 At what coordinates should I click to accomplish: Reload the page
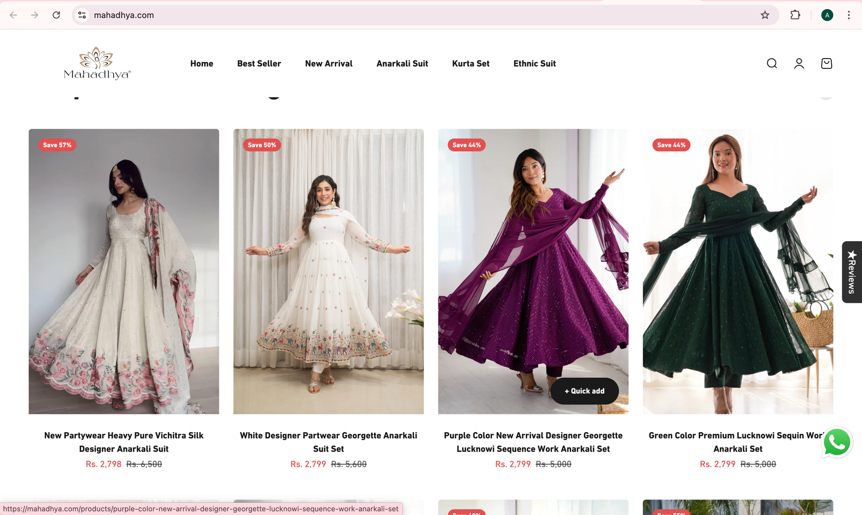tap(56, 15)
